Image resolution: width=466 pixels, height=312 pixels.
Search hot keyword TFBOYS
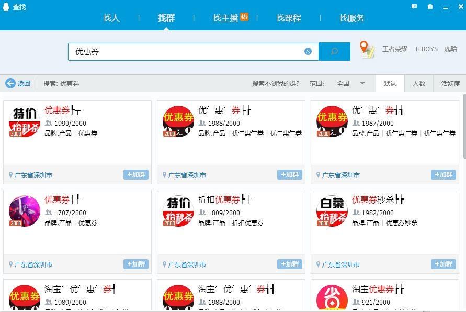coord(426,49)
